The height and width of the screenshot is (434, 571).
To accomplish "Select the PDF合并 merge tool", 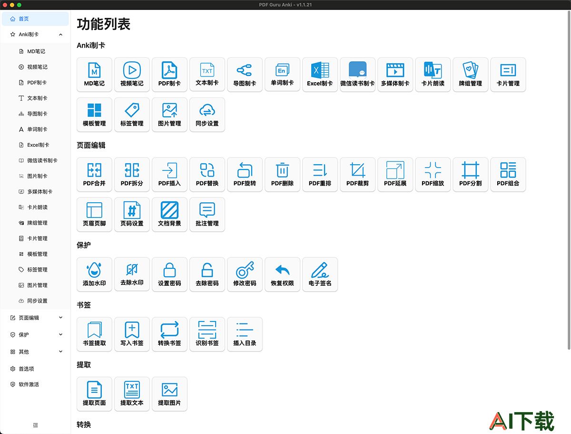I will tap(94, 174).
